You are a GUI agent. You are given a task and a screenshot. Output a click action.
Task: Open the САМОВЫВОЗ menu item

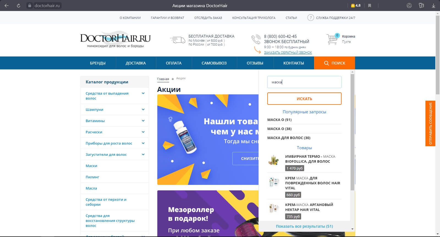[x=214, y=63]
